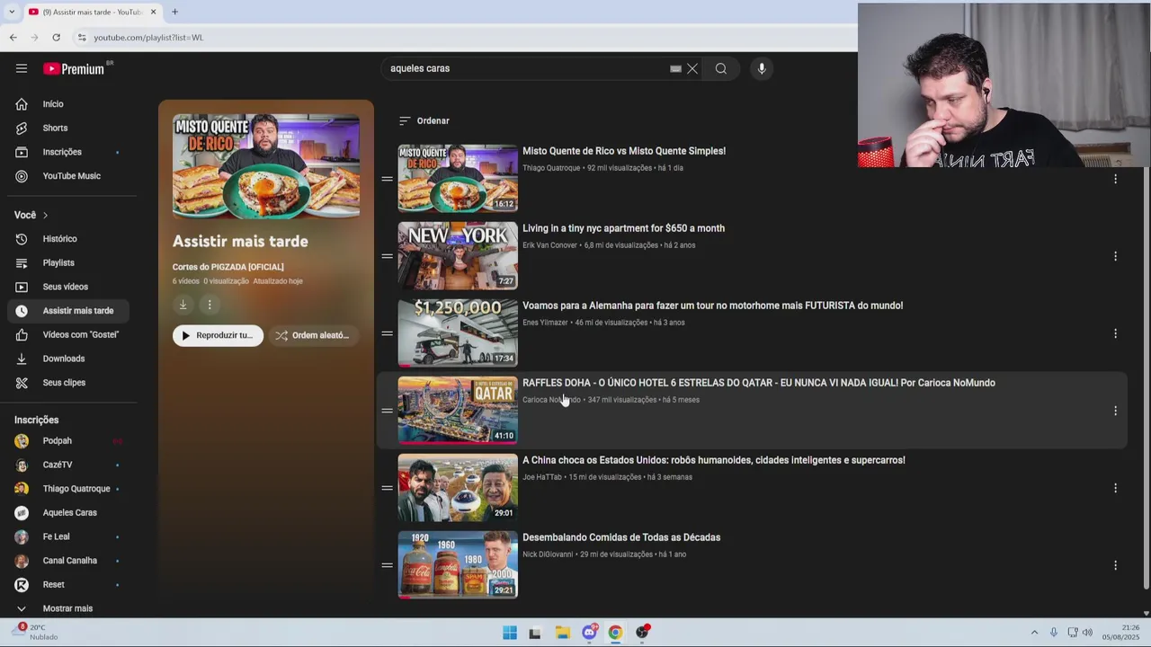Viewport: 1151px width, 647px height.
Task: Reload the page with refresh icon
Action: click(x=56, y=37)
